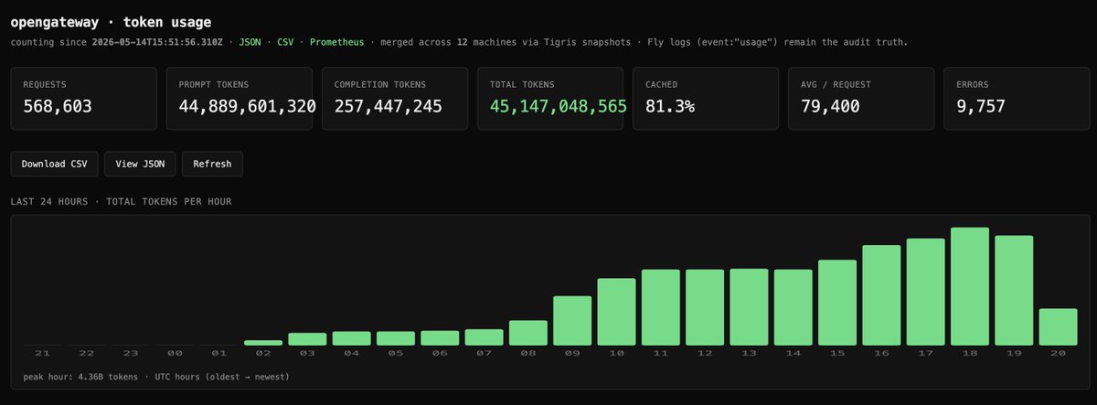1097x405 pixels.
Task: Open the View JSON button
Action: click(140, 164)
